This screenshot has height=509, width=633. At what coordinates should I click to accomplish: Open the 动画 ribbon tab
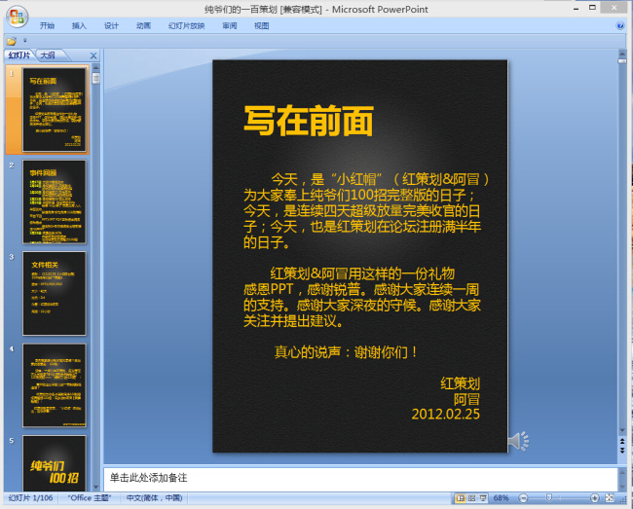click(x=143, y=26)
